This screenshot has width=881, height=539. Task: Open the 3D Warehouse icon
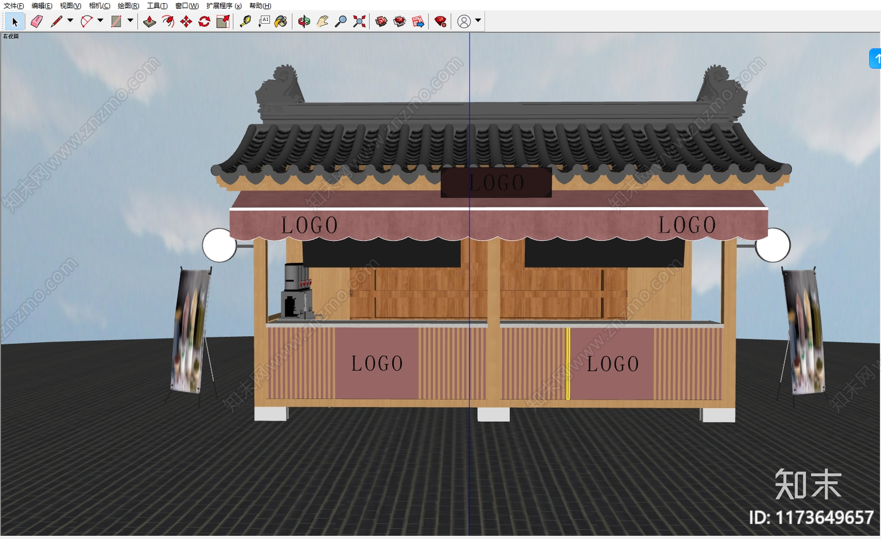click(x=382, y=21)
